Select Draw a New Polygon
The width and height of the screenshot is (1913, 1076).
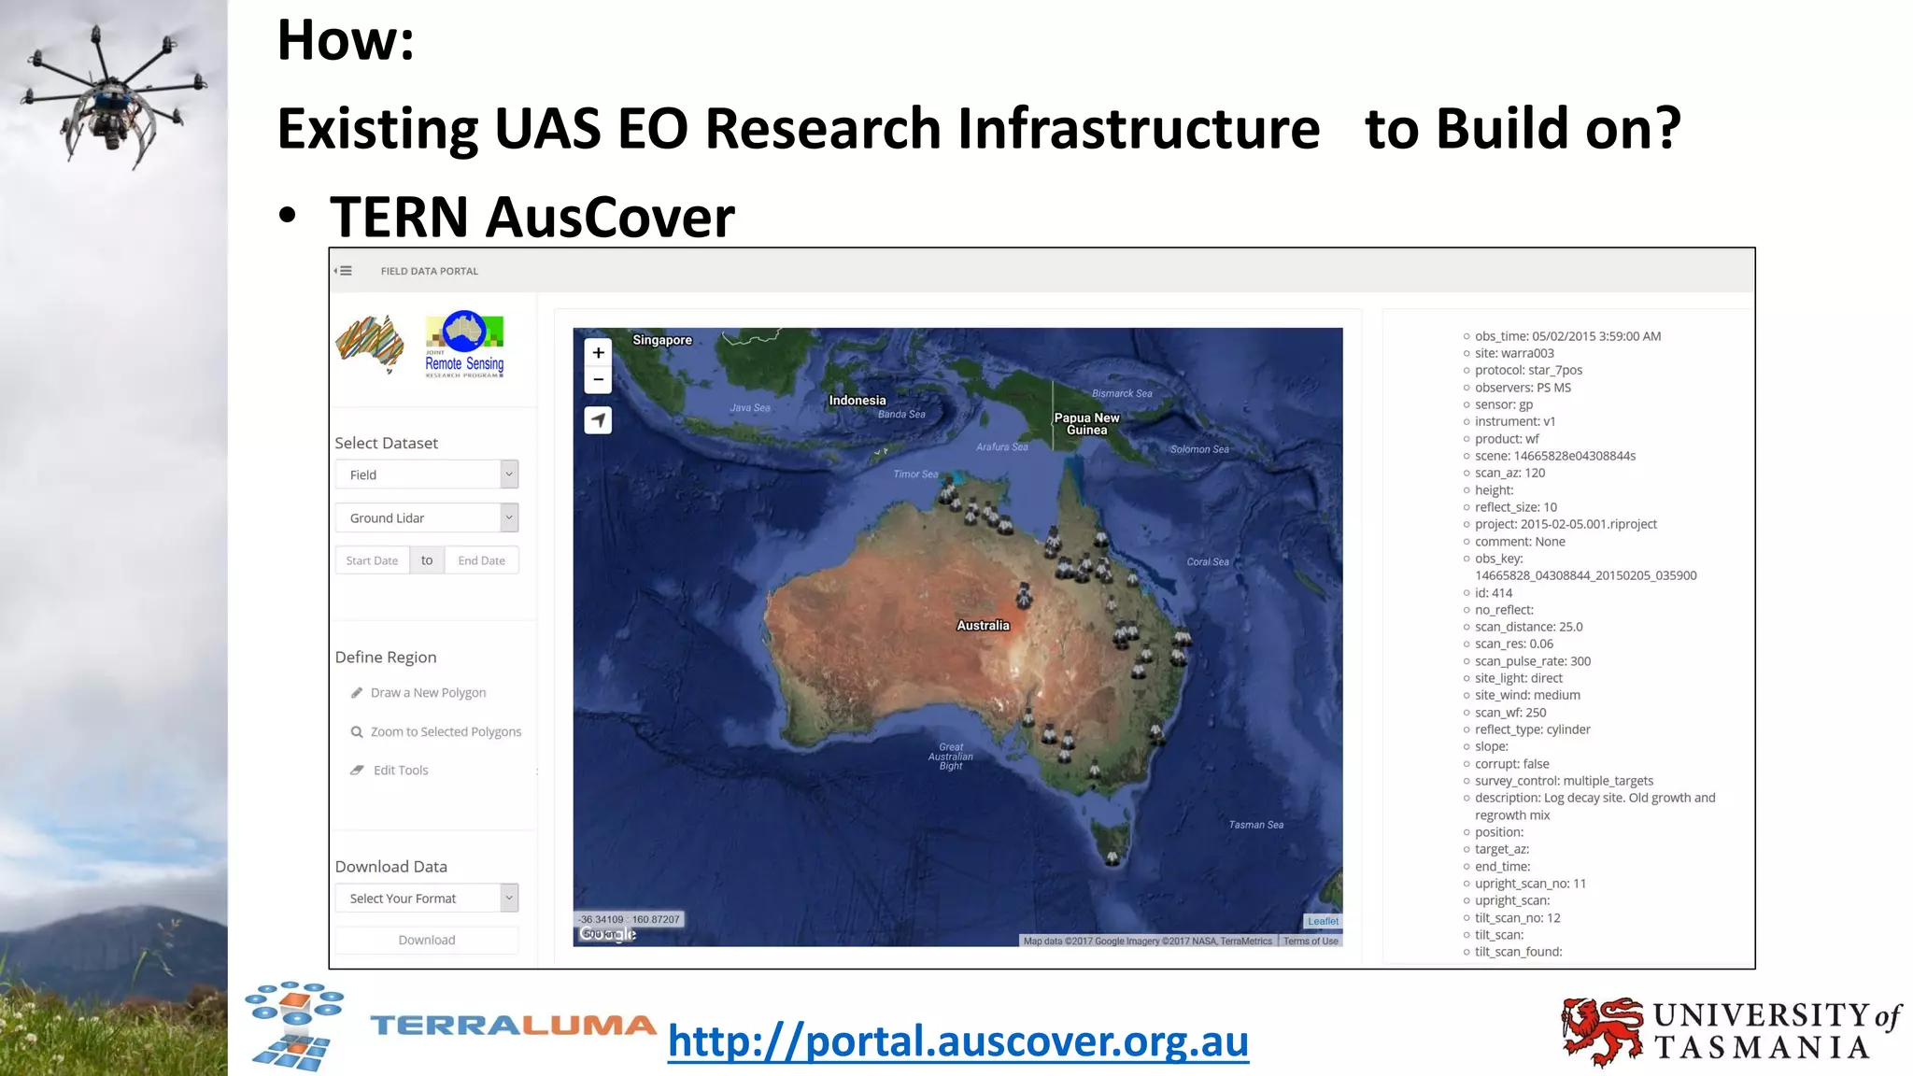428,693
